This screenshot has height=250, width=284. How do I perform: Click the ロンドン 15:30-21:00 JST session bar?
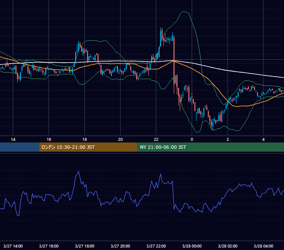88,147
